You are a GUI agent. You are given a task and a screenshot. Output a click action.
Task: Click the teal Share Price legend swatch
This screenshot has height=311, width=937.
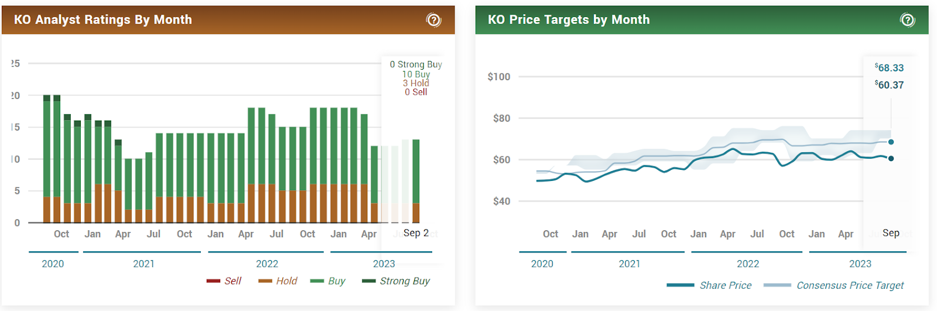pos(680,285)
